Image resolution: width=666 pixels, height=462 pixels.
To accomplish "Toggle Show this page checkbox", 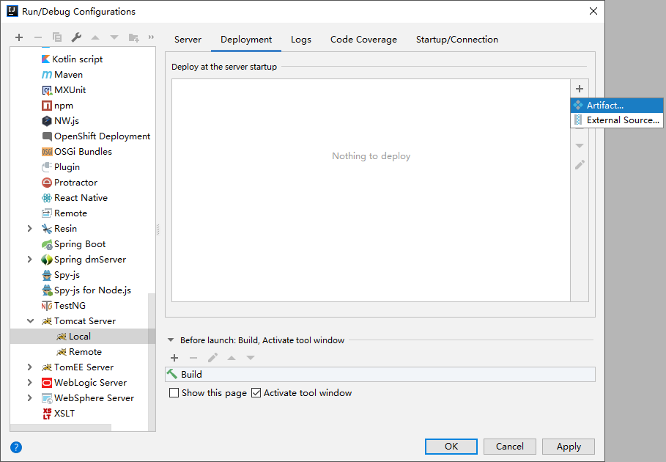I will tap(174, 393).
